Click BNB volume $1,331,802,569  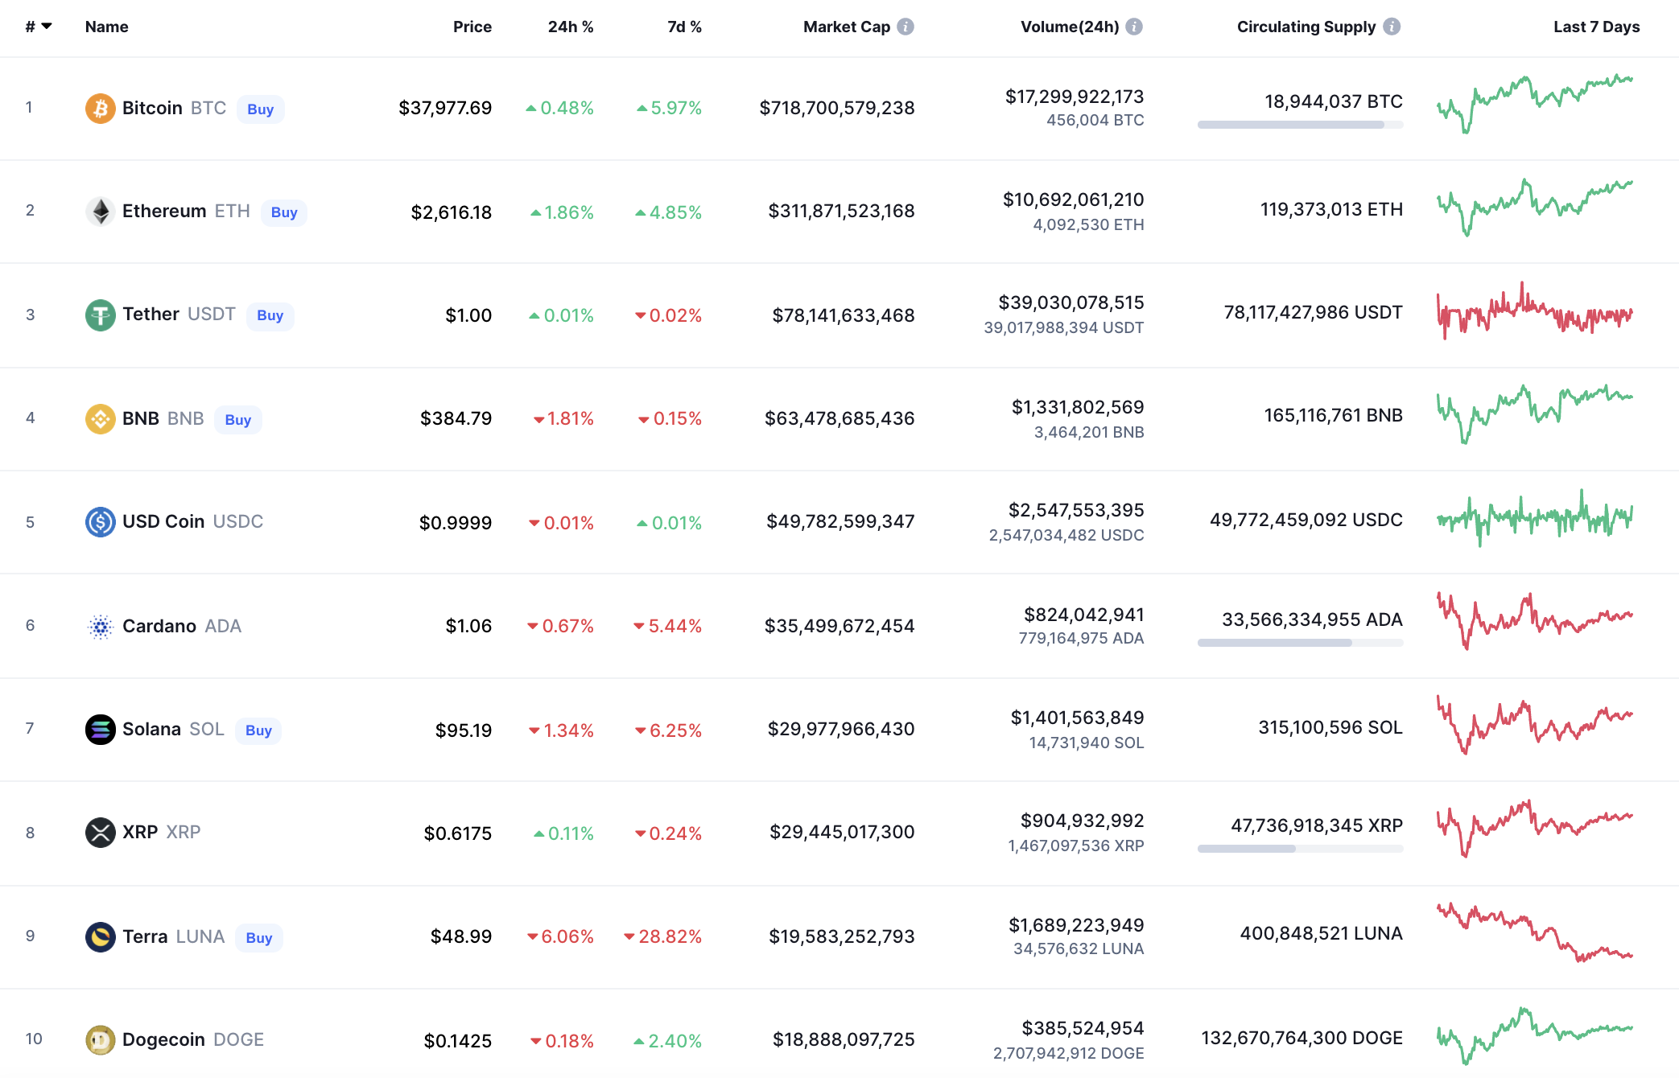(x=1078, y=407)
